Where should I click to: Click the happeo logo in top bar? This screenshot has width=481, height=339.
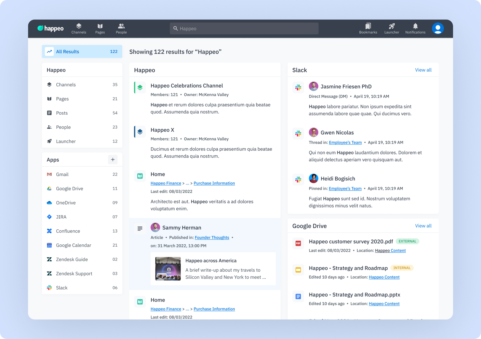(x=51, y=28)
